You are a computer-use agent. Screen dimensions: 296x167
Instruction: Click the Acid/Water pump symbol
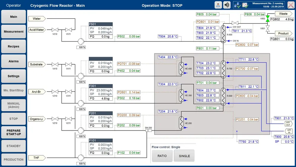tap(81, 41)
